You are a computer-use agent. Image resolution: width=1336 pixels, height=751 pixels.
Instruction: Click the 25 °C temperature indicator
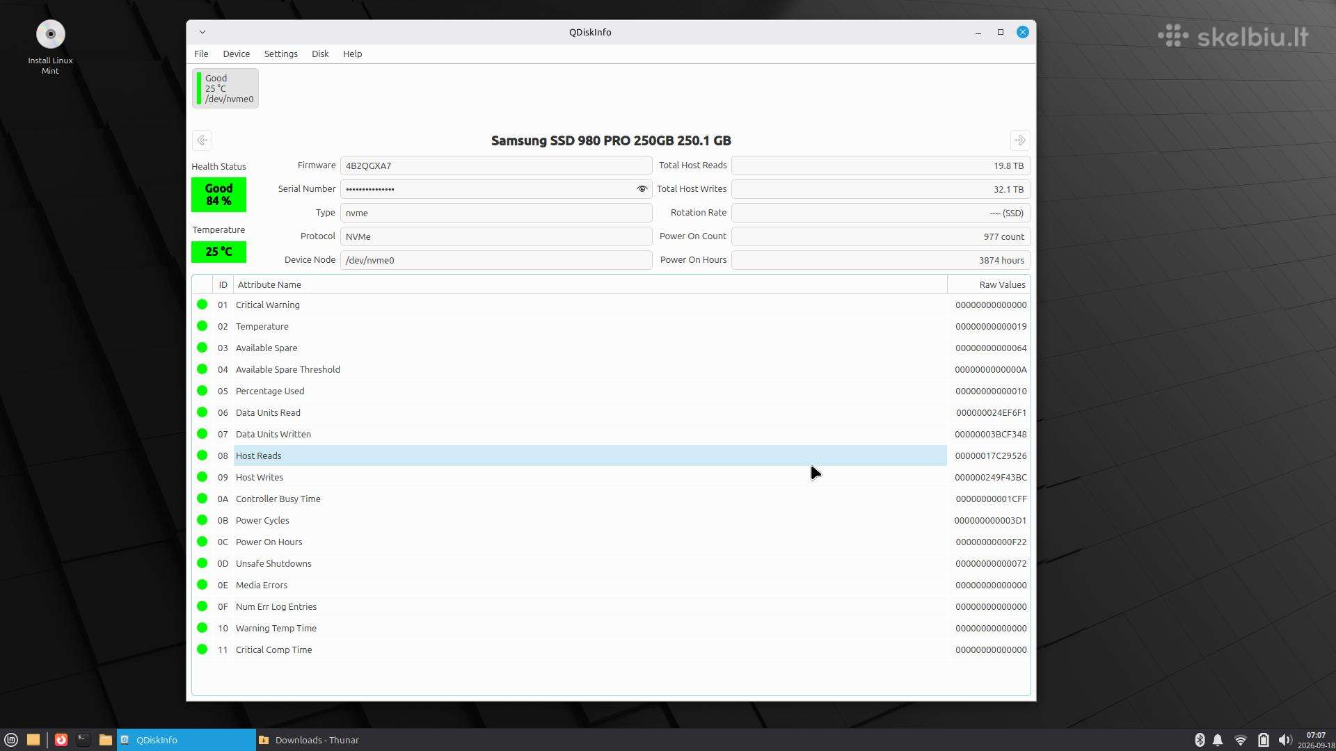[218, 252]
